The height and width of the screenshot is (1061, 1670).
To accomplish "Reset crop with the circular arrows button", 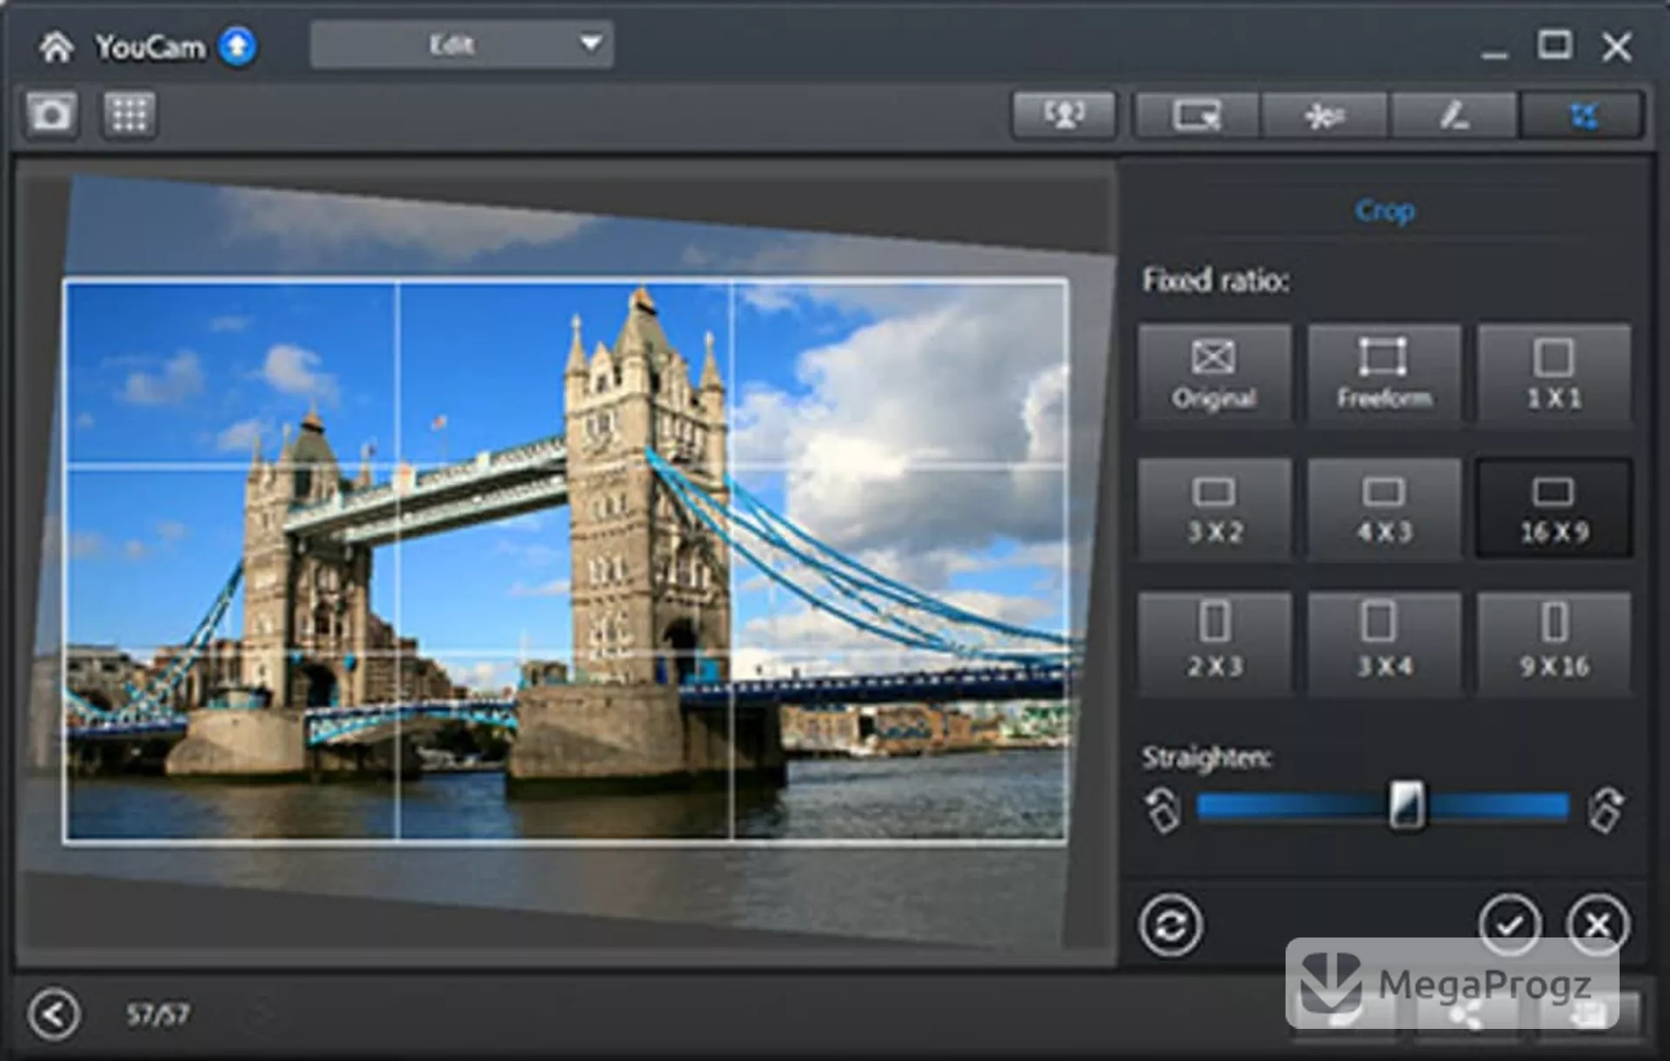I will pos(1171,924).
